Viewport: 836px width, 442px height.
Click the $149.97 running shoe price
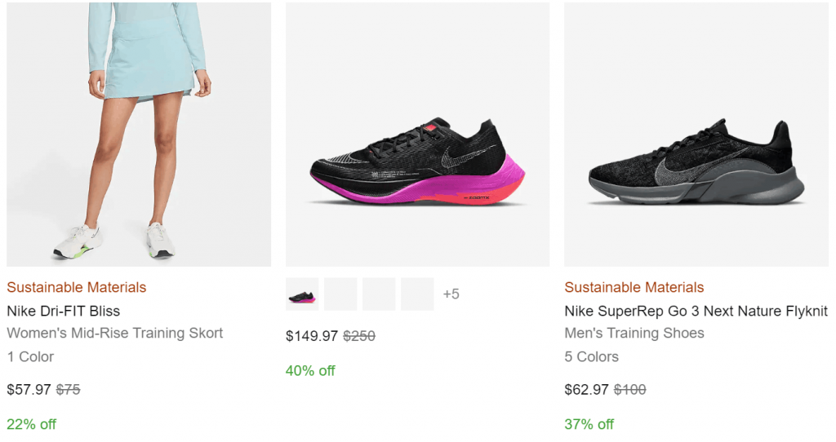click(311, 335)
